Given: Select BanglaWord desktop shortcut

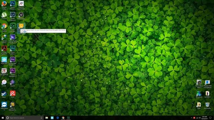Looking at the screenshot, I should (4, 72).
